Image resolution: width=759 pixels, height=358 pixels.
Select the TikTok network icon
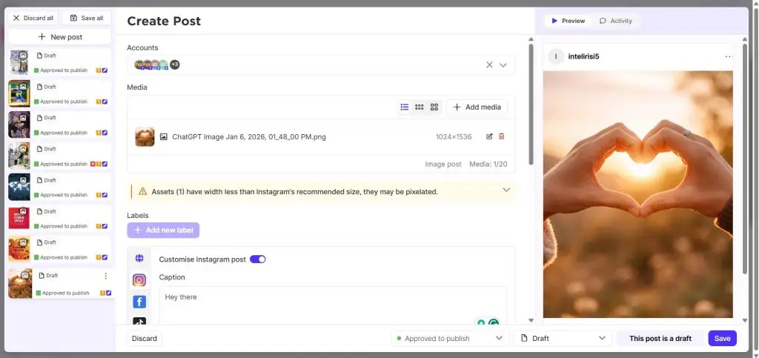[139, 321]
